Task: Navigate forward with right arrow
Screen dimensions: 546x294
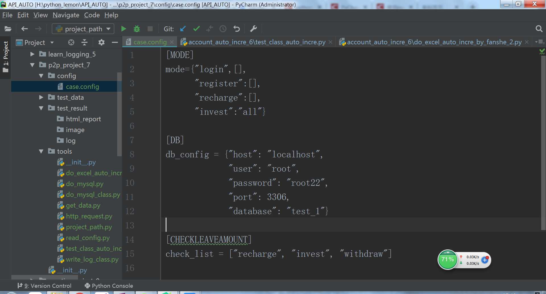Action: pos(38,29)
